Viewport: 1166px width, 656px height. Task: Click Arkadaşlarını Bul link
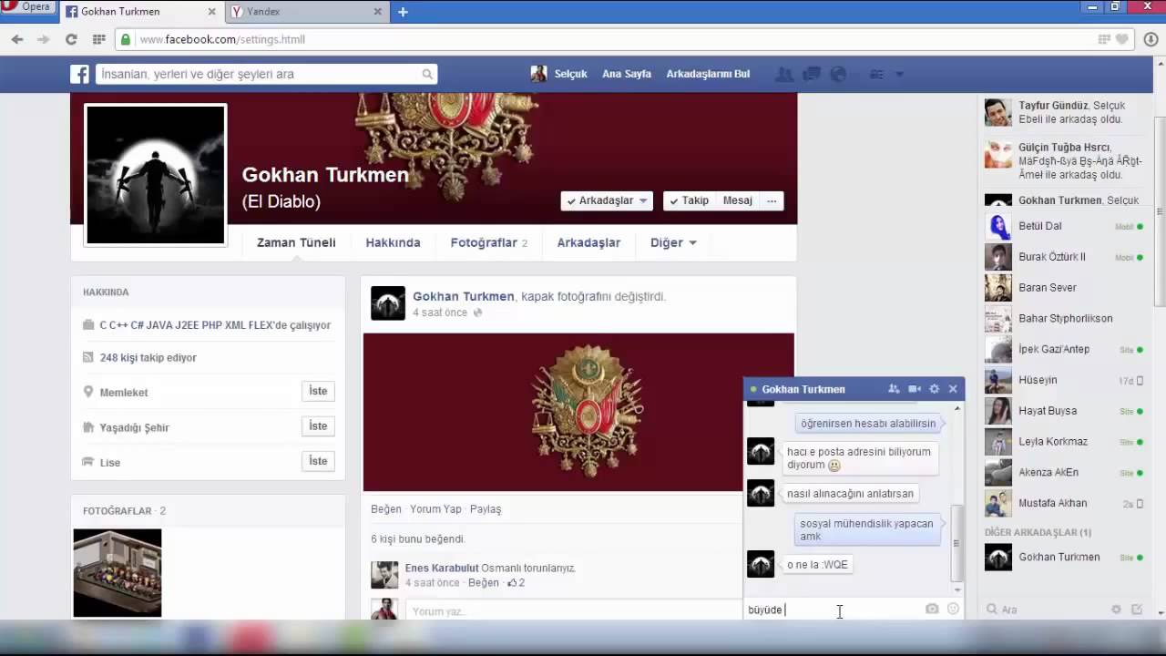click(708, 74)
